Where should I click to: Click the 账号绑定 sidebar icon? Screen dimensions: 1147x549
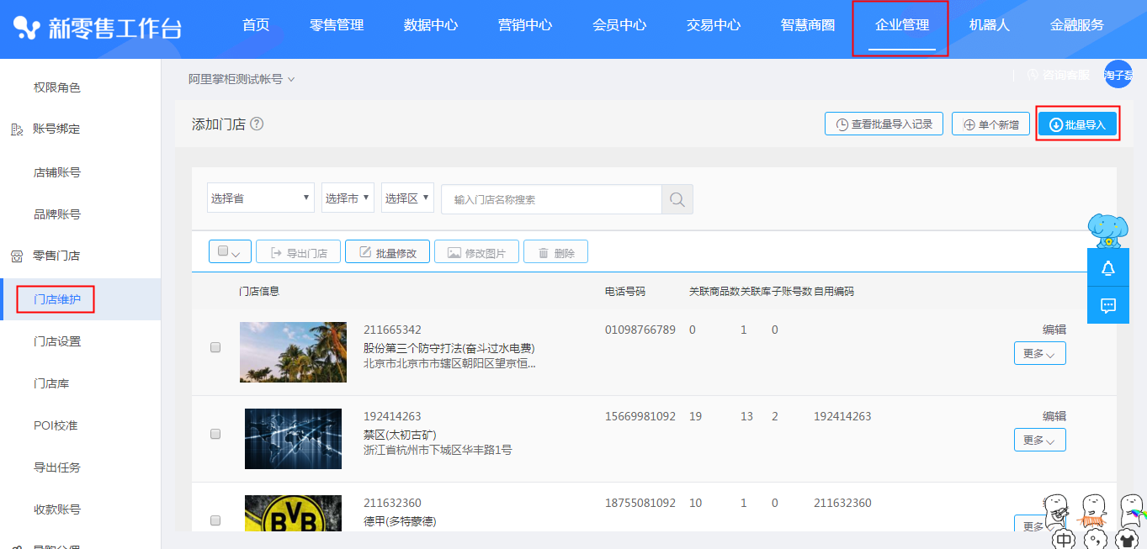click(x=16, y=129)
